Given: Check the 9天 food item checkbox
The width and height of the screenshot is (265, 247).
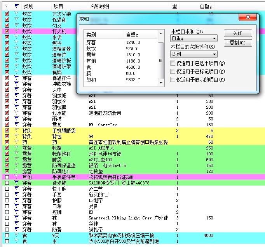Looking at the screenshot, I should [7, 235].
